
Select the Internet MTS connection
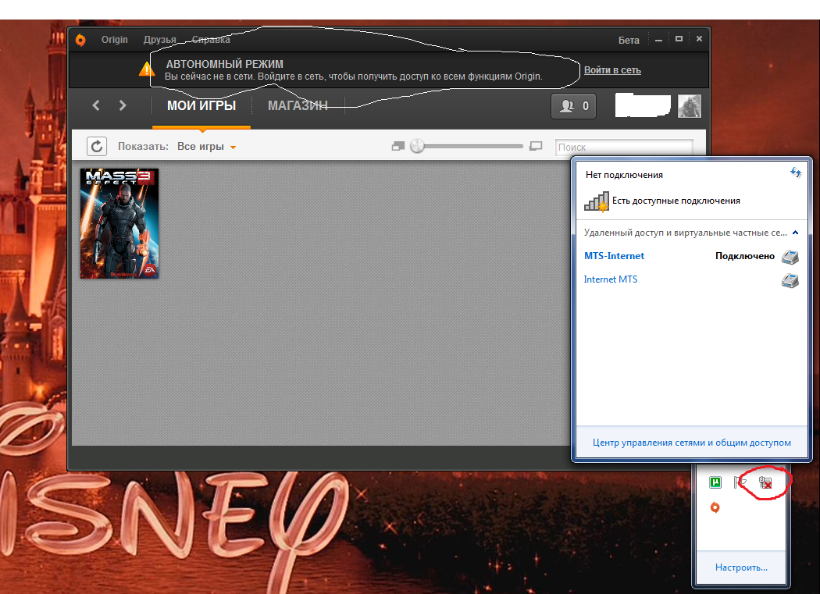point(691,279)
